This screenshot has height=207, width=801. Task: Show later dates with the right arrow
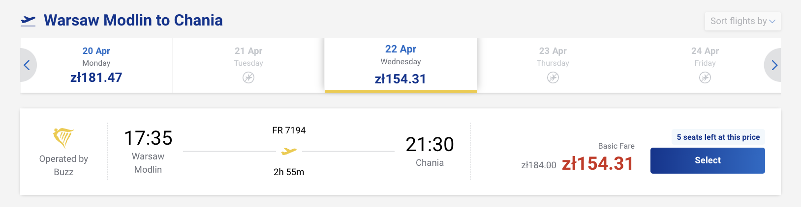pyautogui.click(x=774, y=65)
